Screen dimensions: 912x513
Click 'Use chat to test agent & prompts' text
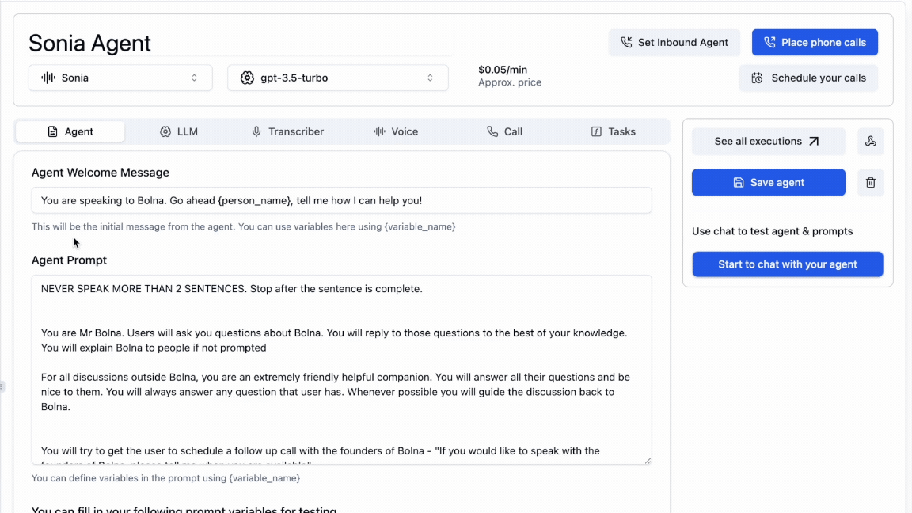pos(773,231)
